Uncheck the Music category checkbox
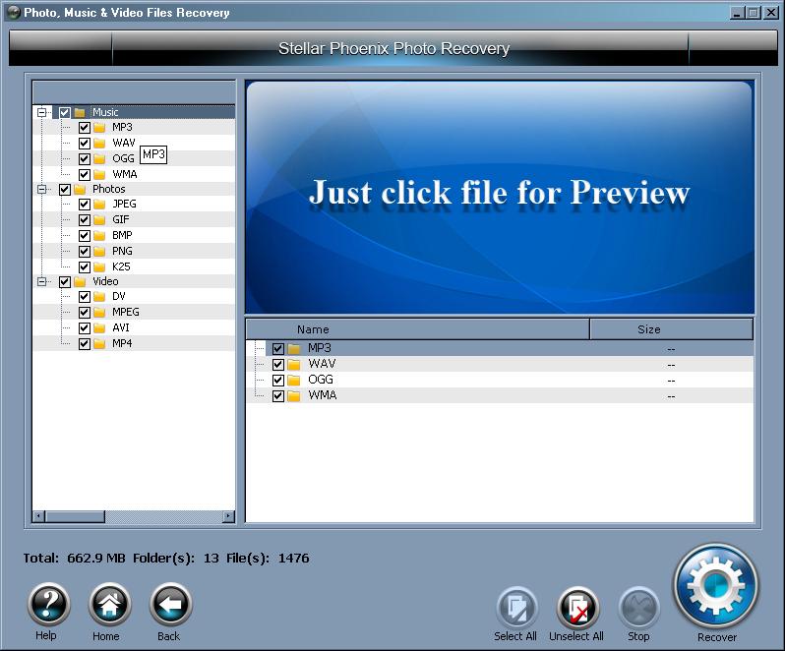Screen dimensions: 785x651 click(65, 112)
